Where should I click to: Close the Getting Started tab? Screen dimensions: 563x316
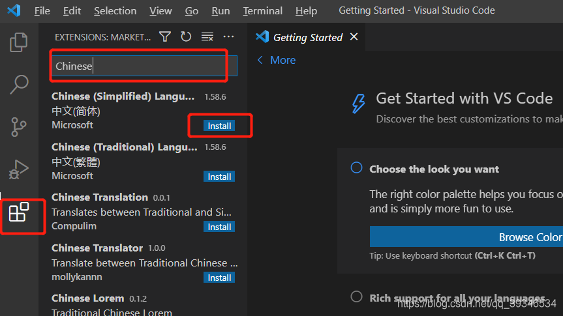pos(354,37)
